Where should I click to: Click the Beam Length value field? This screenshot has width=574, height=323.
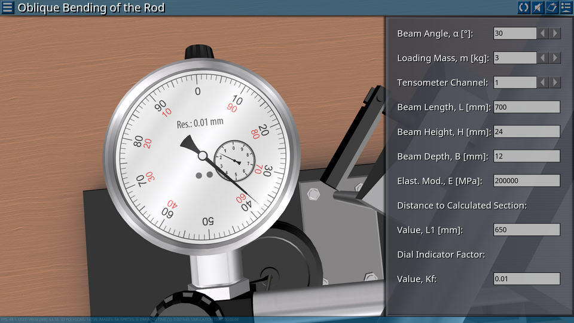(x=526, y=107)
